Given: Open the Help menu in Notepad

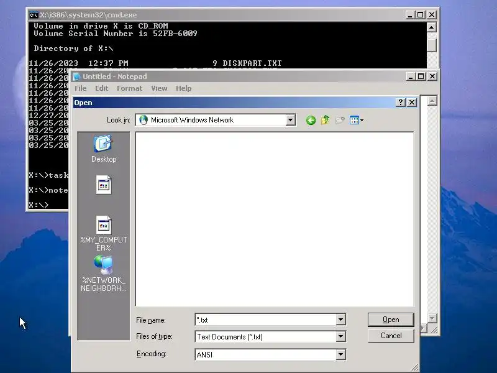Looking at the screenshot, I should click(183, 88).
